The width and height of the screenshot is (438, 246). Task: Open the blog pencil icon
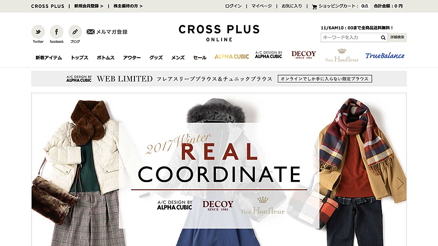click(x=75, y=32)
